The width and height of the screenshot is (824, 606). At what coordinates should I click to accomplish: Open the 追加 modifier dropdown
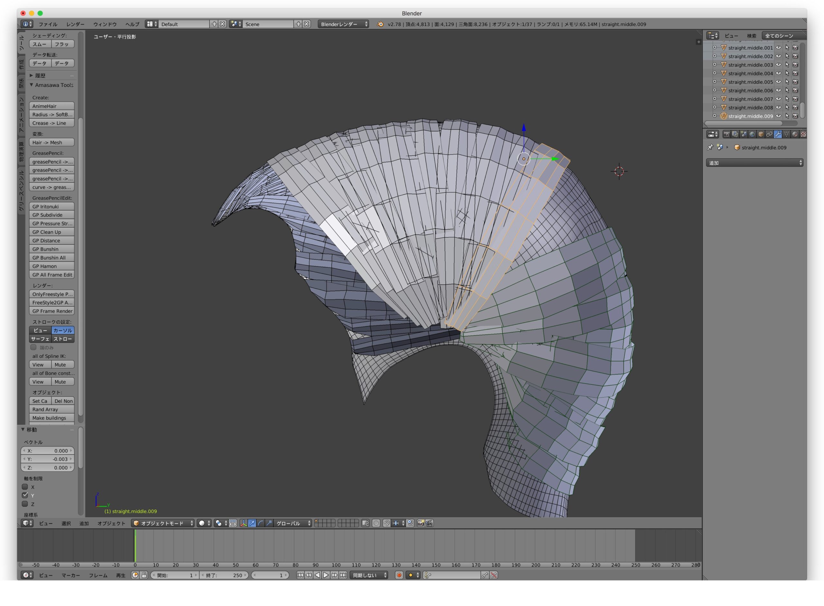(x=754, y=163)
